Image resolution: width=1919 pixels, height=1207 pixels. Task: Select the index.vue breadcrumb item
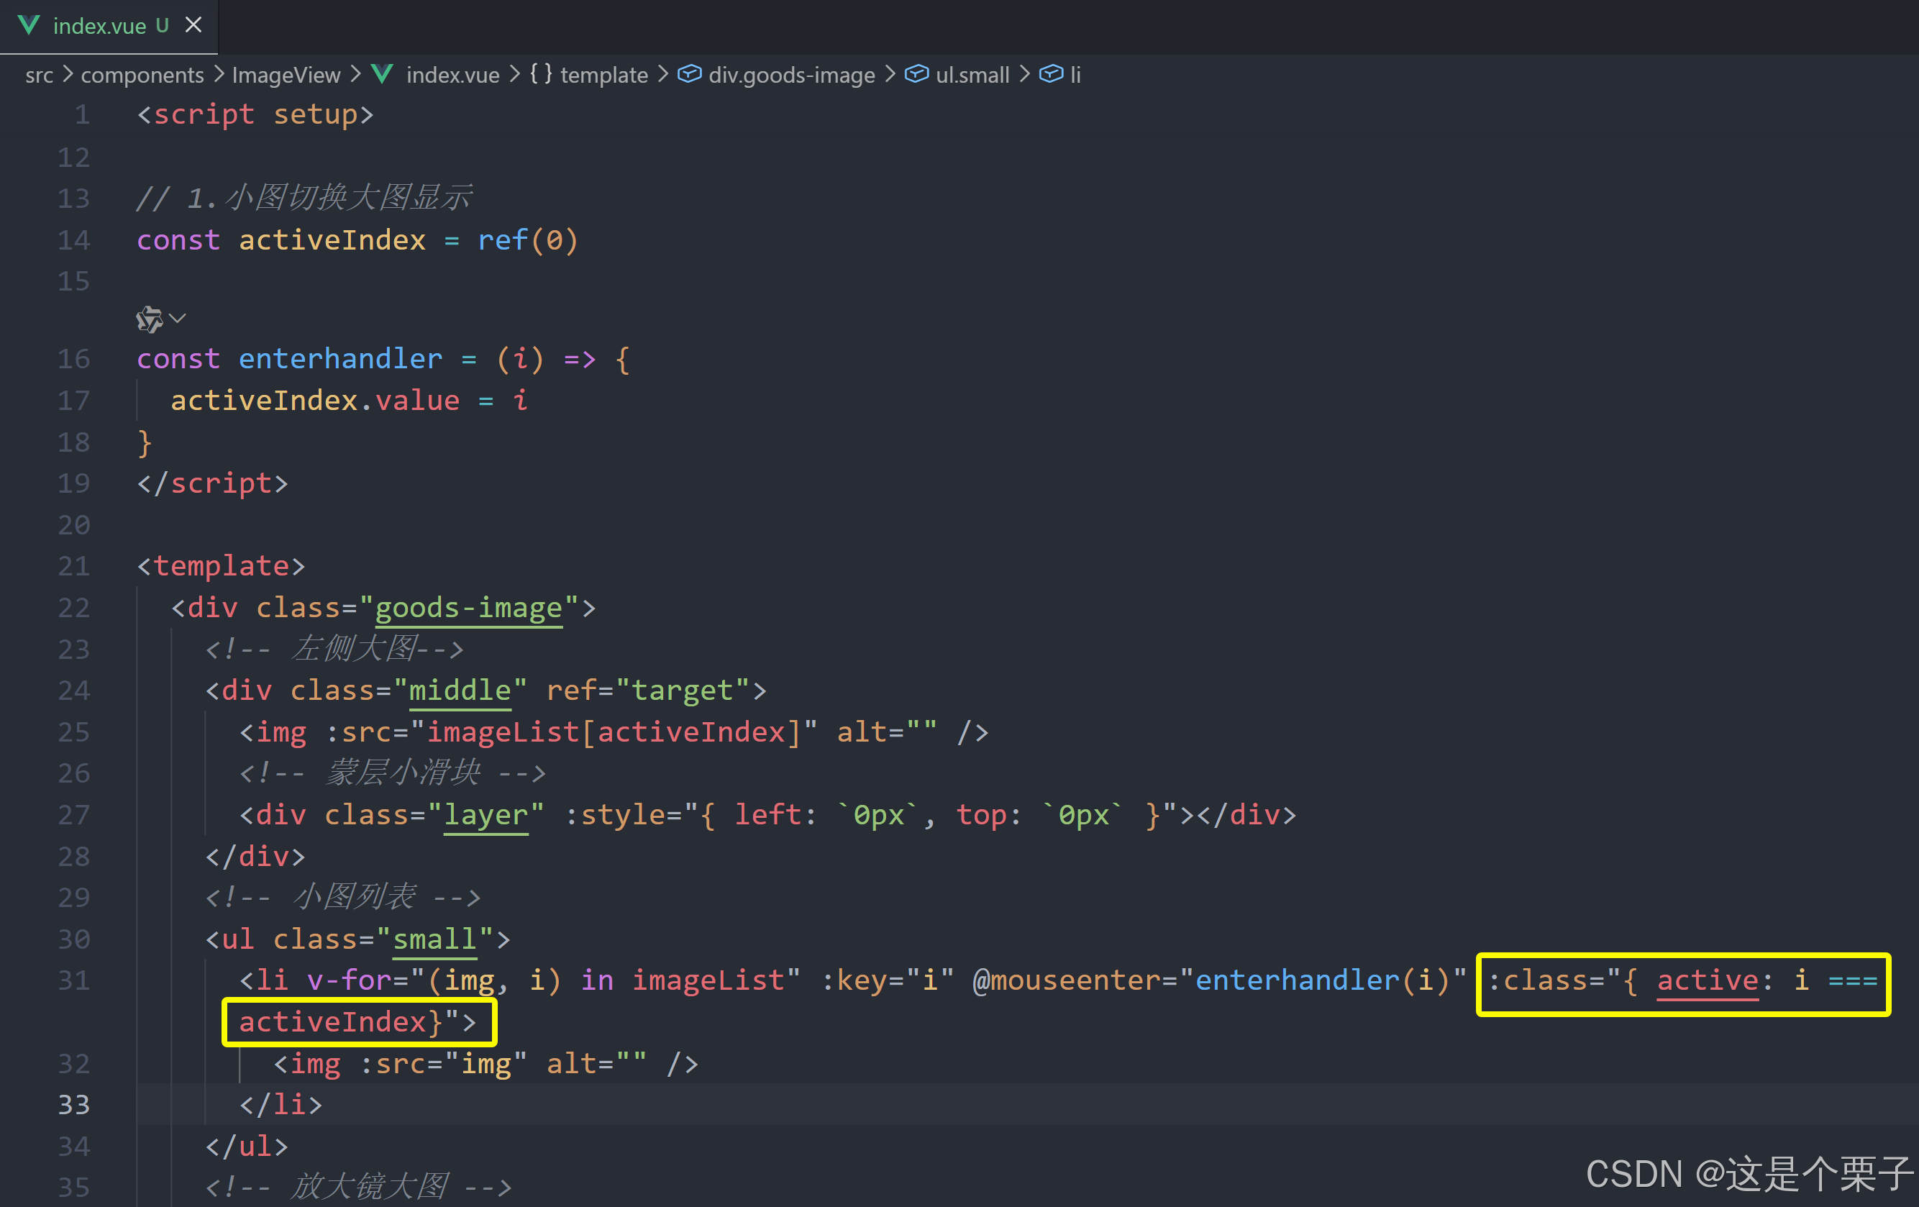[x=452, y=75]
